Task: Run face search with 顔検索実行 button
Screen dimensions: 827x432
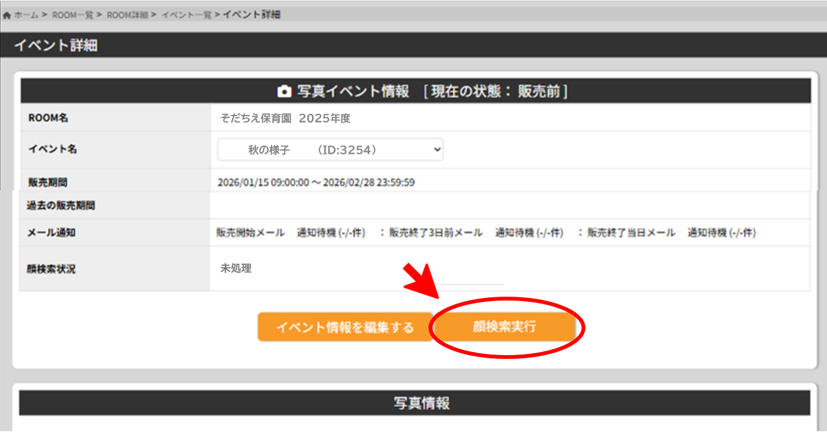Action: click(504, 327)
